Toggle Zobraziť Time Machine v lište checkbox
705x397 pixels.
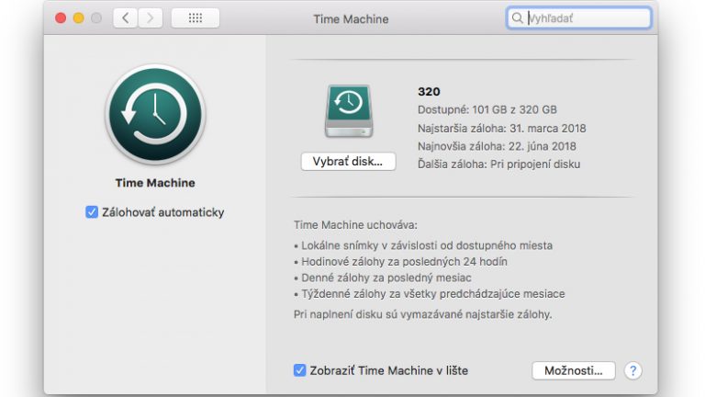point(299,370)
